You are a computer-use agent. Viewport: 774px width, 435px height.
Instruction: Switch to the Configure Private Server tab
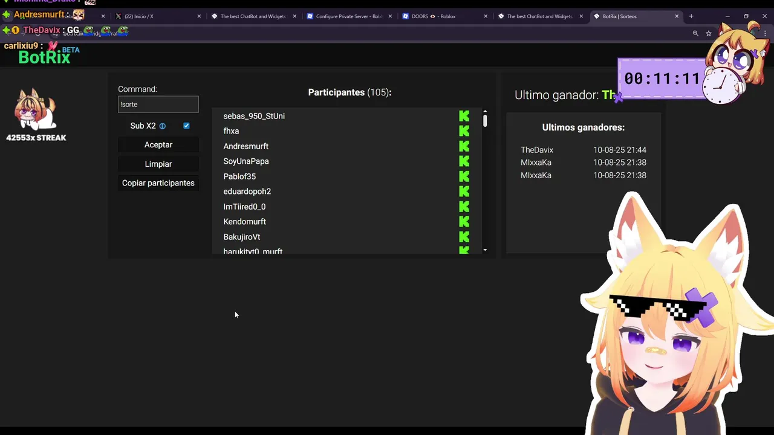[350, 16]
